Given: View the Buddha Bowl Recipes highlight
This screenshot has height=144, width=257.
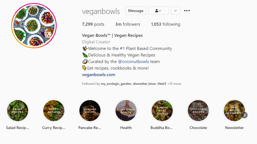Looking at the screenshot, I should [162, 110].
